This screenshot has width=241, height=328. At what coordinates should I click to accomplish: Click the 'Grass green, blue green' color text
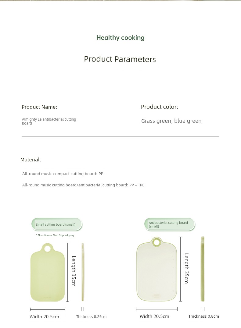pyautogui.click(x=171, y=121)
